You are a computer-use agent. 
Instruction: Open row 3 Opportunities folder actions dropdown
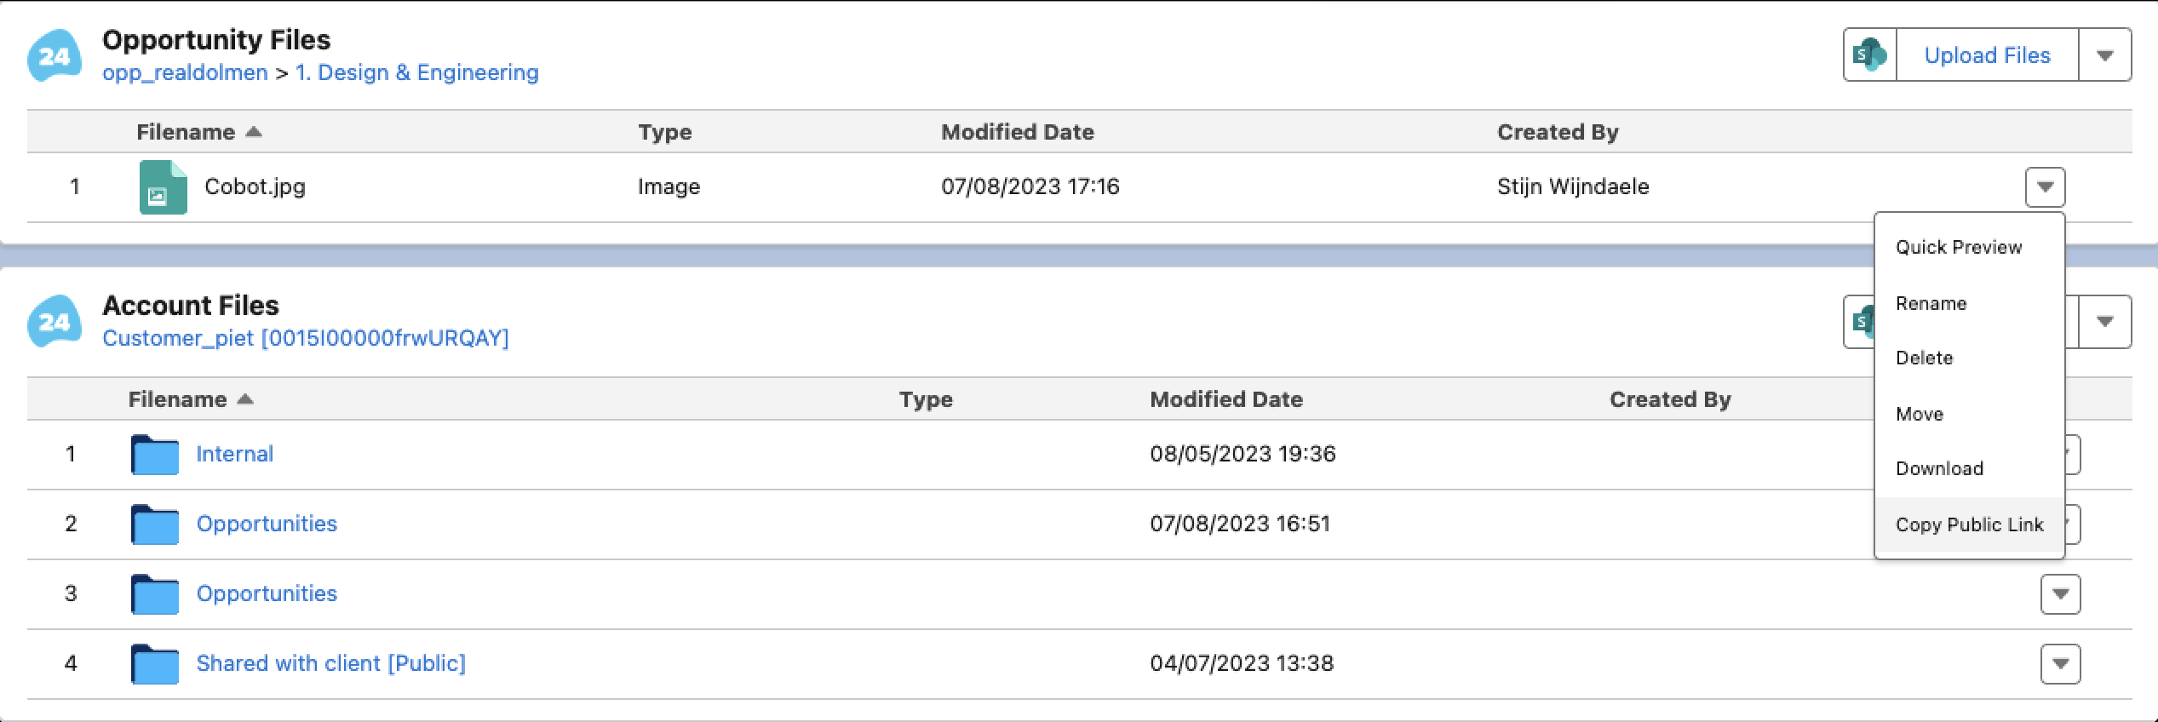2060,594
